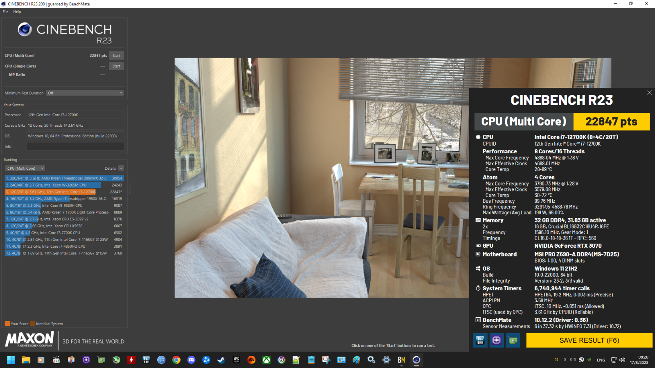Image resolution: width=655 pixels, height=368 pixels.
Task: Select the orange 12th Gen i7-12700K ranking row
Action: [x=64, y=192]
